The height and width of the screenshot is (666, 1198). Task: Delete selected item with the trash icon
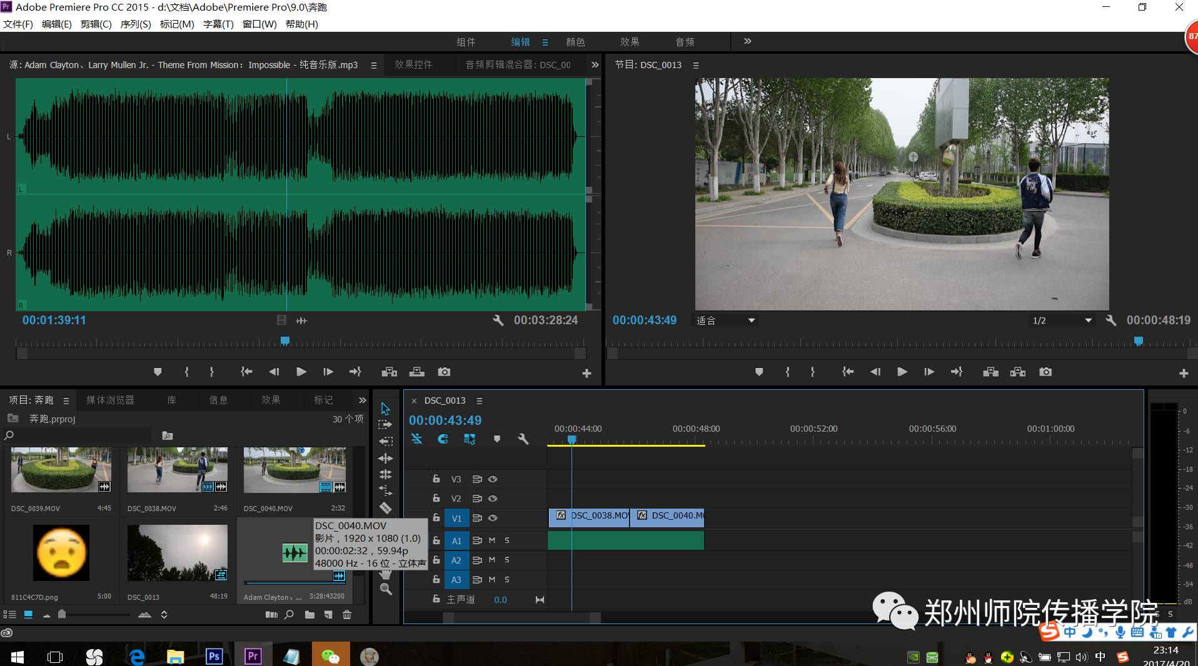coord(347,615)
